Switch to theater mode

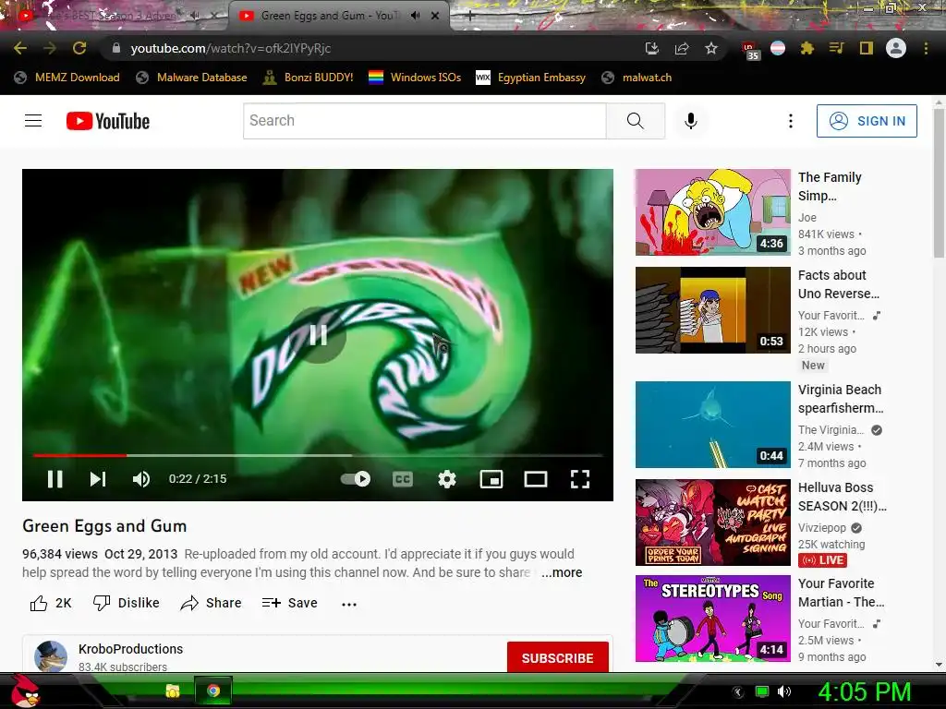(x=536, y=479)
